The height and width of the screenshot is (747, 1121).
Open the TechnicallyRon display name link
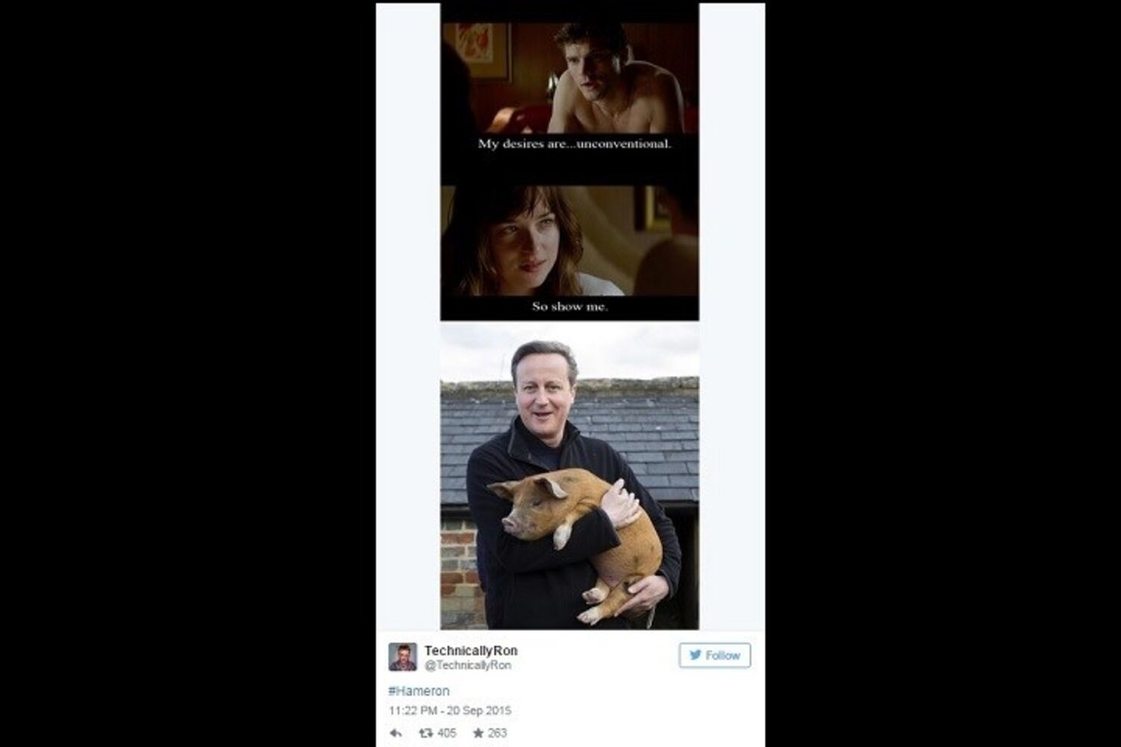click(x=471, y=651)
